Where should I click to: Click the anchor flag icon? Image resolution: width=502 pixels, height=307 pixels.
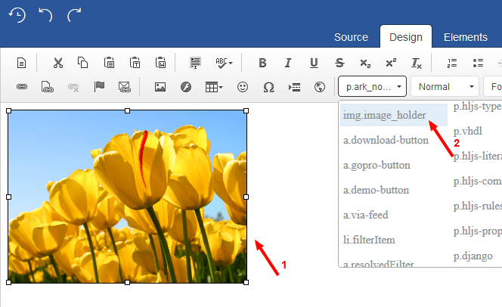pos(99,87)
